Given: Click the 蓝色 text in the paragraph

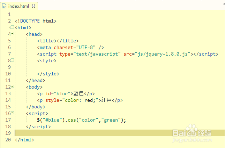Looking at the screenshot, I should click(78, 93).
